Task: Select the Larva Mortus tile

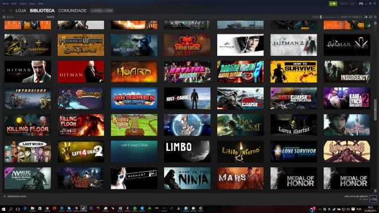Action: pos(294,125)
